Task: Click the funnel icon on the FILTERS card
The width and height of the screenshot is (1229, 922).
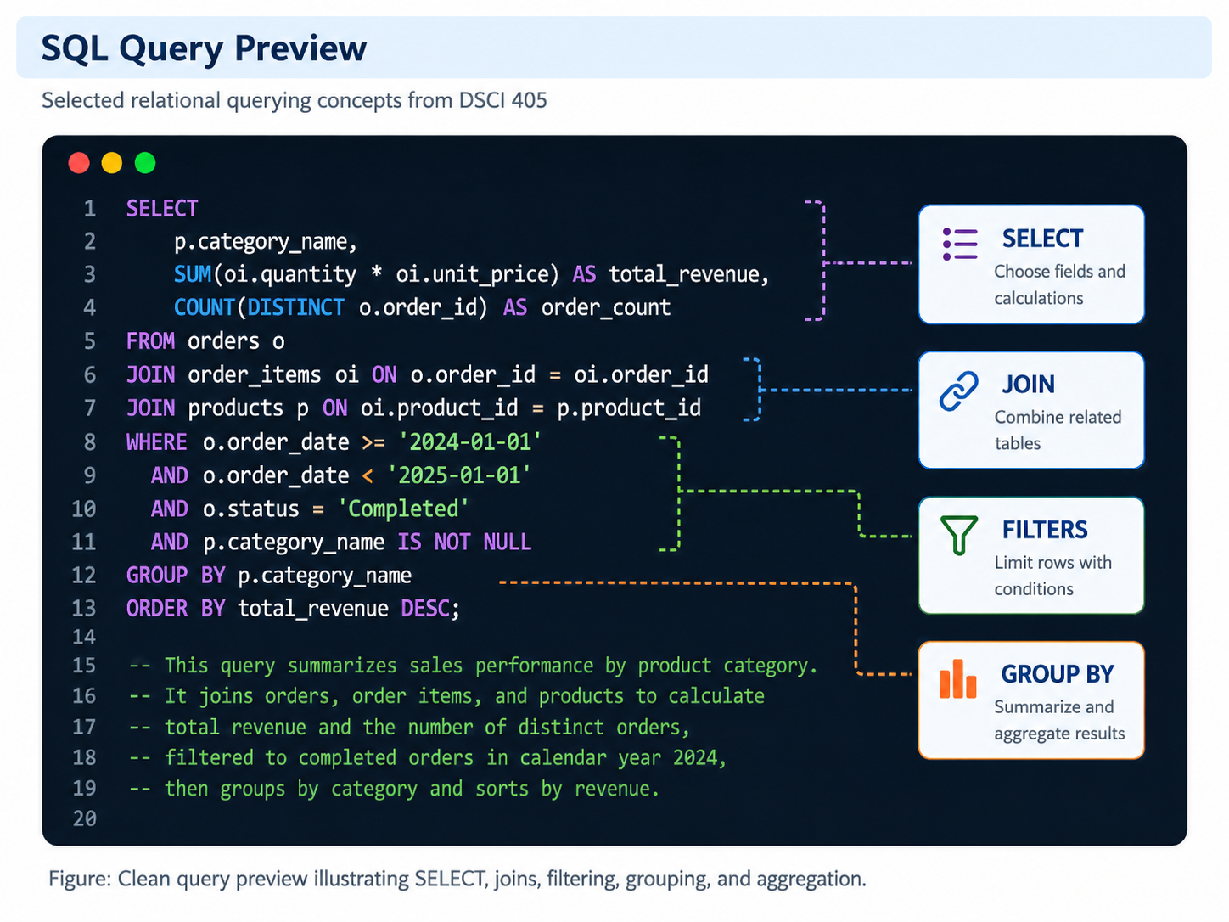Action: 959,536
